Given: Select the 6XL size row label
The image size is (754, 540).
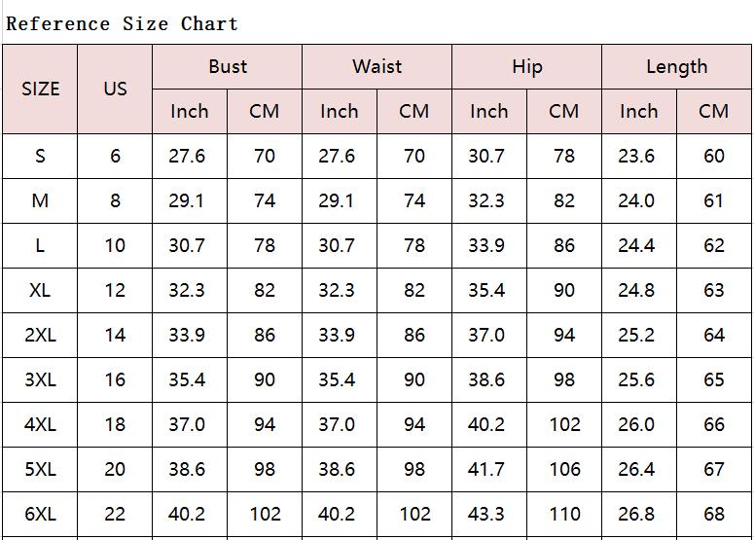Looking at the screenshot, I should click(40, 514).
